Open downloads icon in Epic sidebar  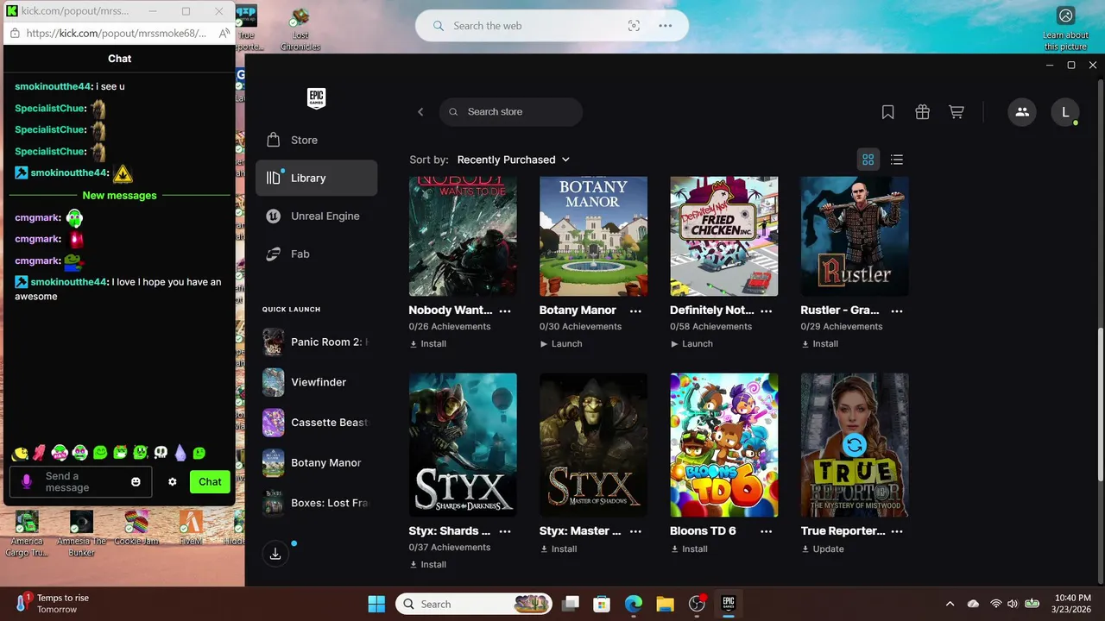[275, 554]
